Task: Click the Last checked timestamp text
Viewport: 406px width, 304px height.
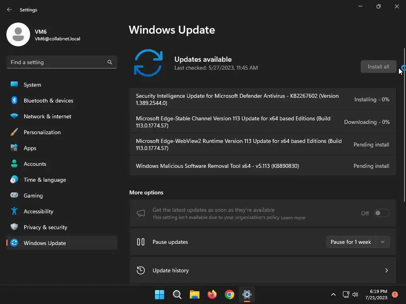Action: pos(216,68)
